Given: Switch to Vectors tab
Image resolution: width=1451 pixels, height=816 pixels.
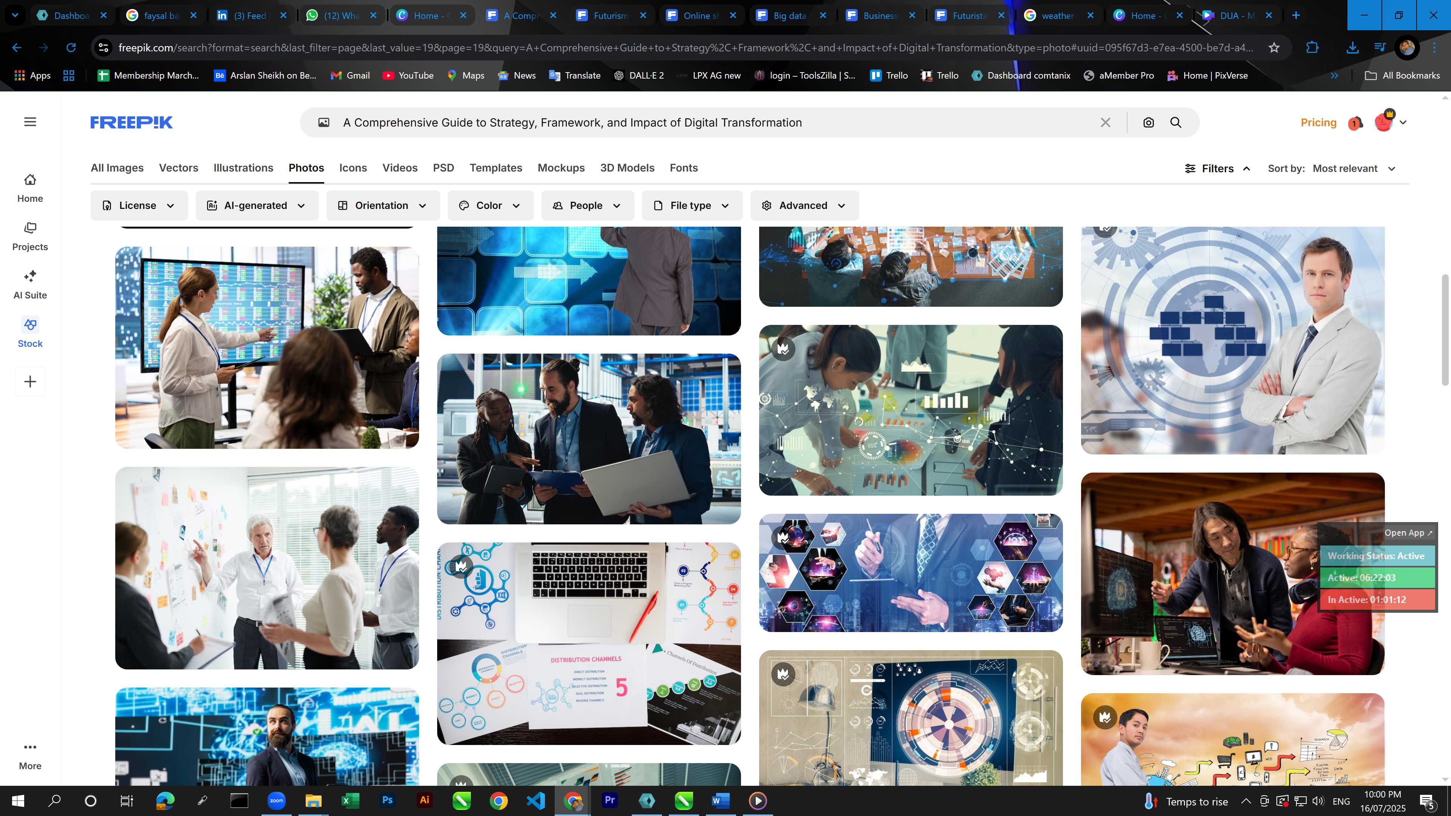Looking at the screenshot, I should coord(179,168).
